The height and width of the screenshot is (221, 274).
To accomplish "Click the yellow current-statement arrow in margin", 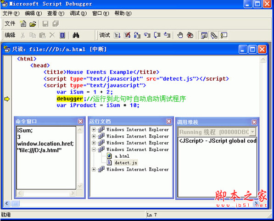I will [7, 99].
